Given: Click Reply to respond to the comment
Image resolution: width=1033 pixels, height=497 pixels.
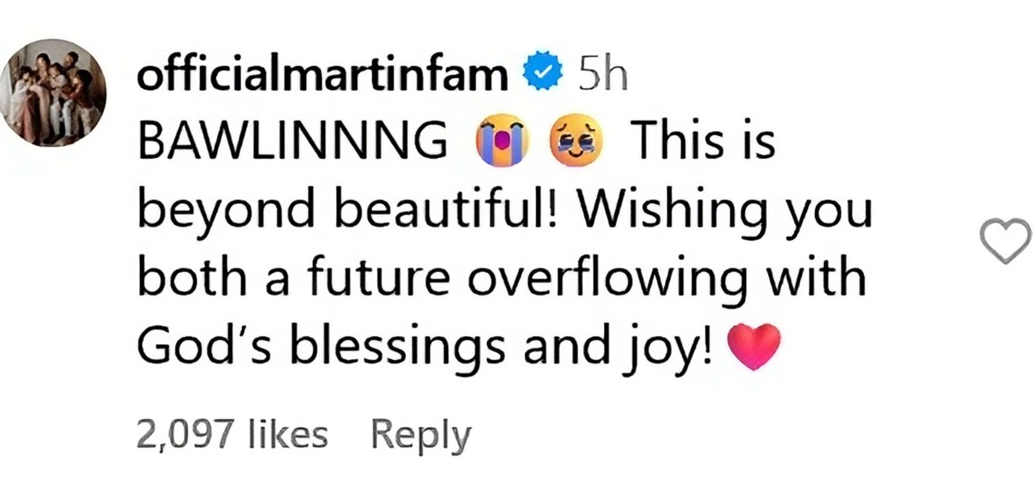Looking at the screenshot, I should [420, 434].
